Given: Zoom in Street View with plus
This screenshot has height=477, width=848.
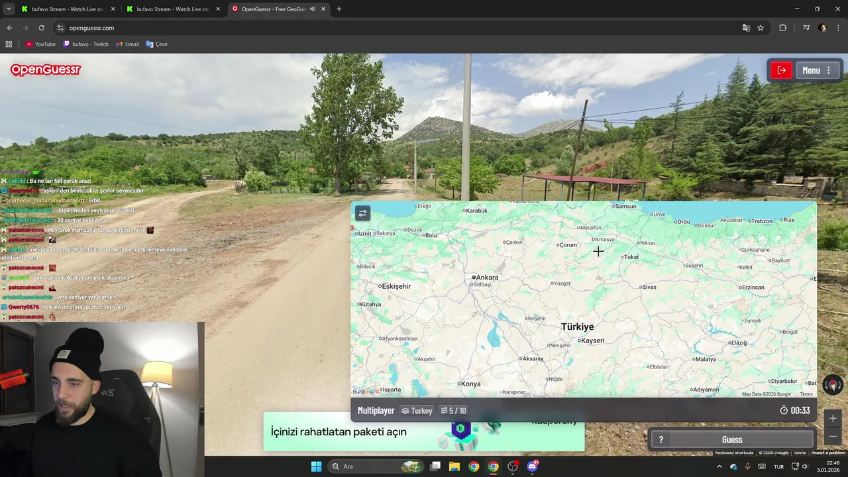Looking at the screenshot, I should [833, 418].
